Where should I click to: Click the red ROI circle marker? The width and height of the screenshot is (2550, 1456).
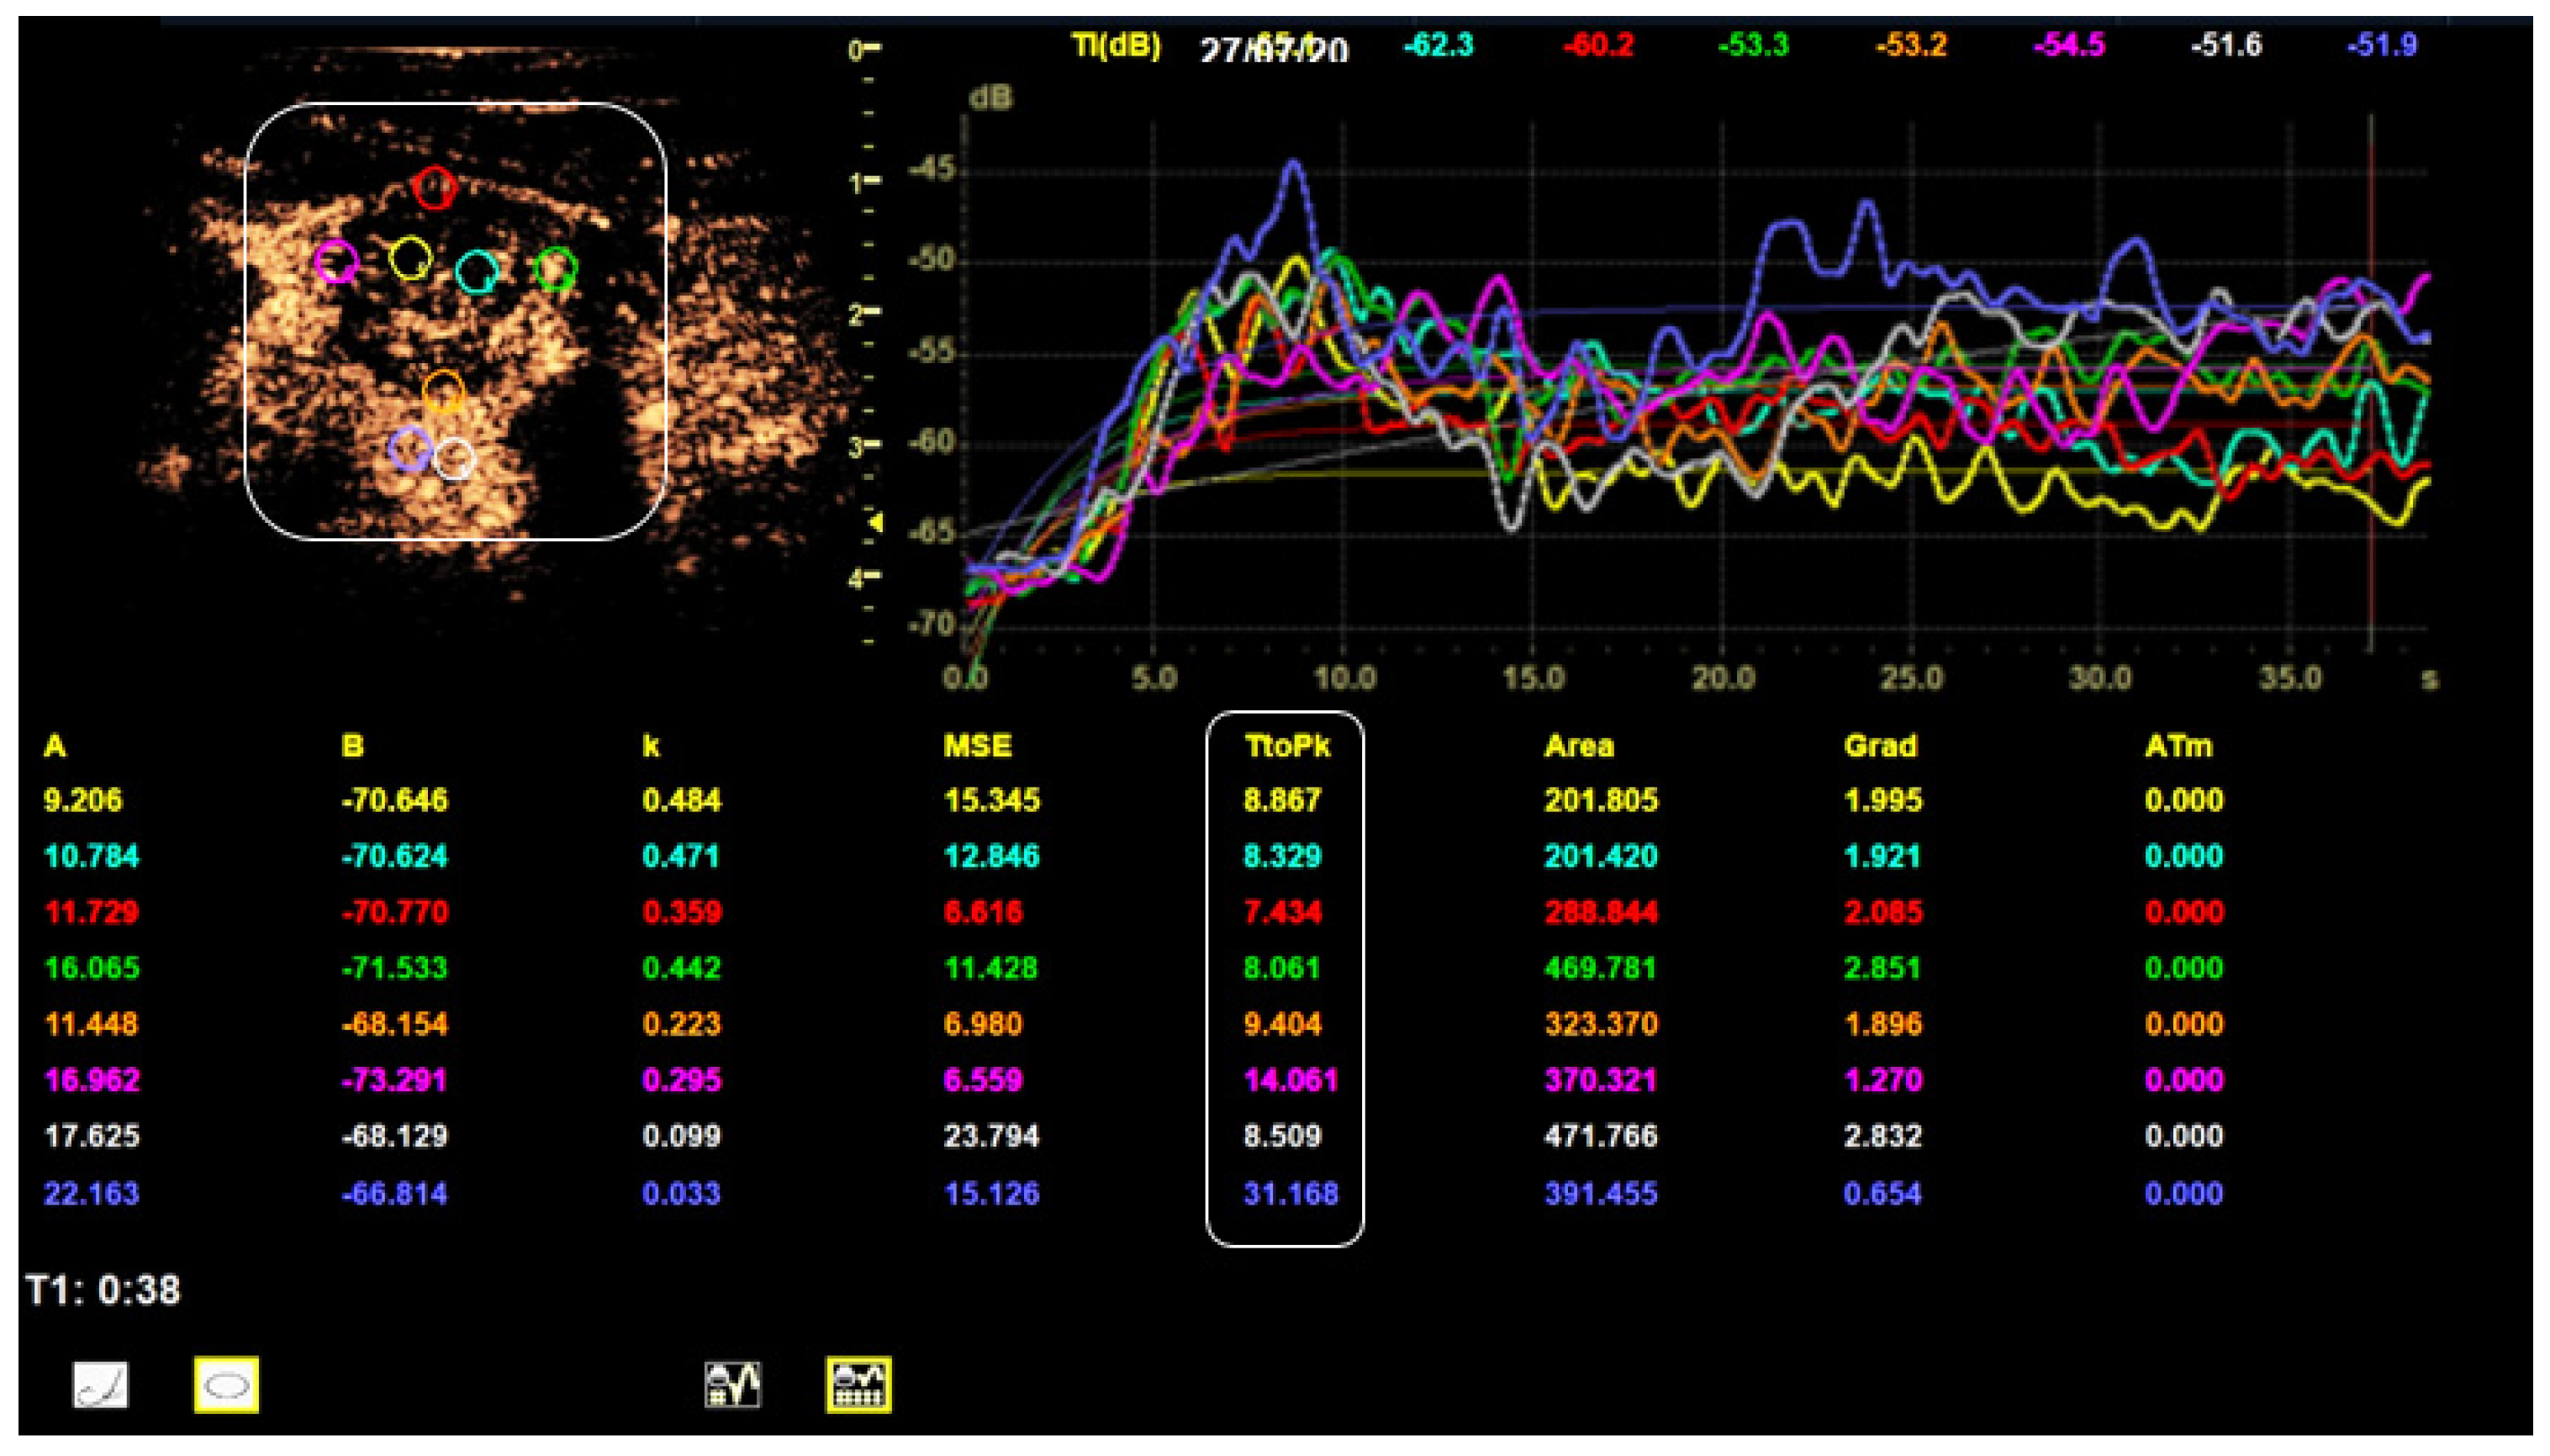[434, 187]
